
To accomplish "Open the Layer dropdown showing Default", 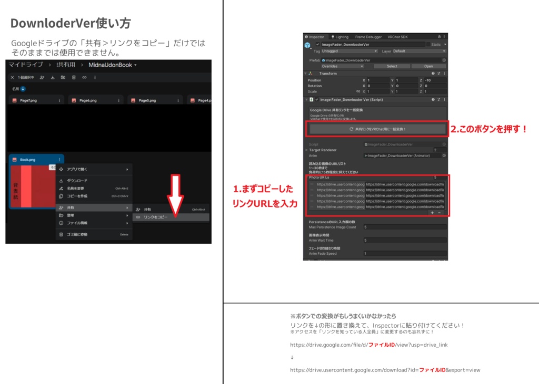I will click(x=420, y=51).
